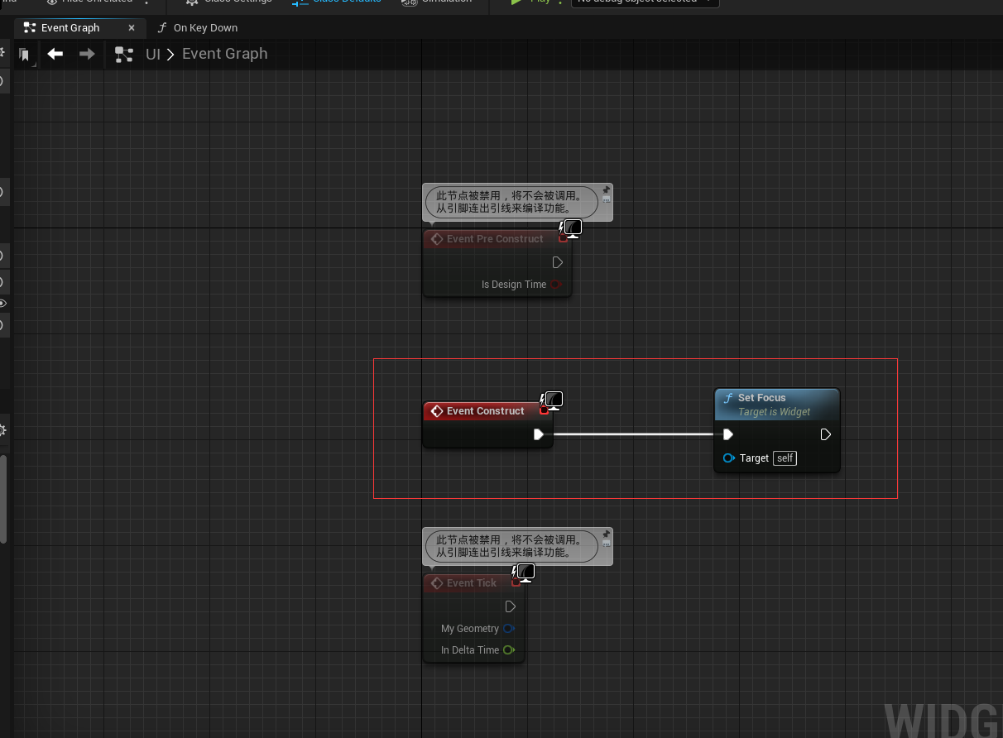Navigate back with the left arrow
The image size is (1003, 738).
55,54
